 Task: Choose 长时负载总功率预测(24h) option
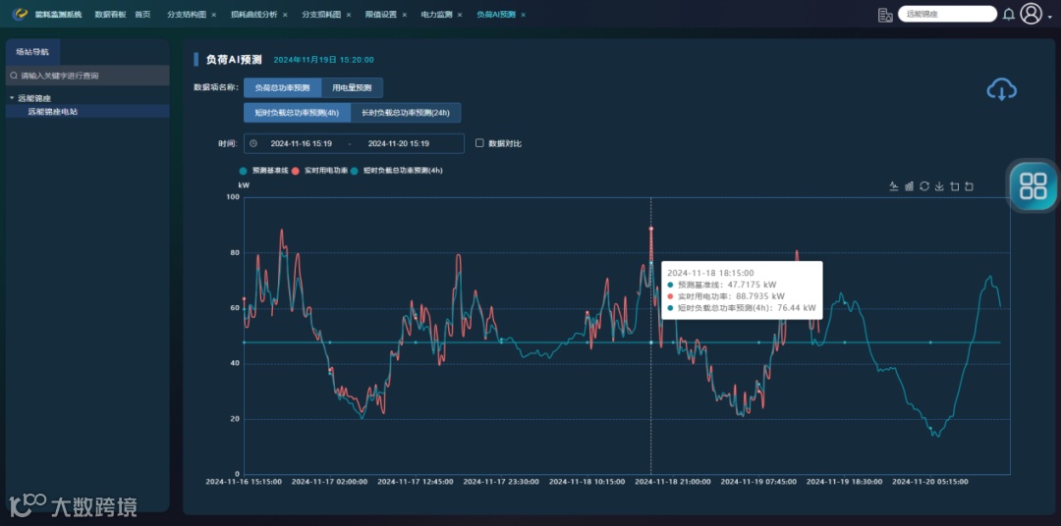406,113
